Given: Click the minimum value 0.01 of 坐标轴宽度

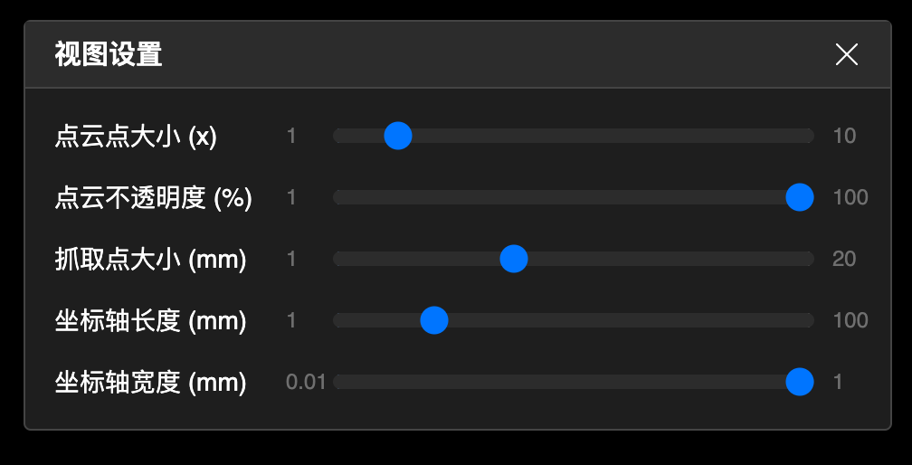Looking at the screenshot, I should [306, 382].
